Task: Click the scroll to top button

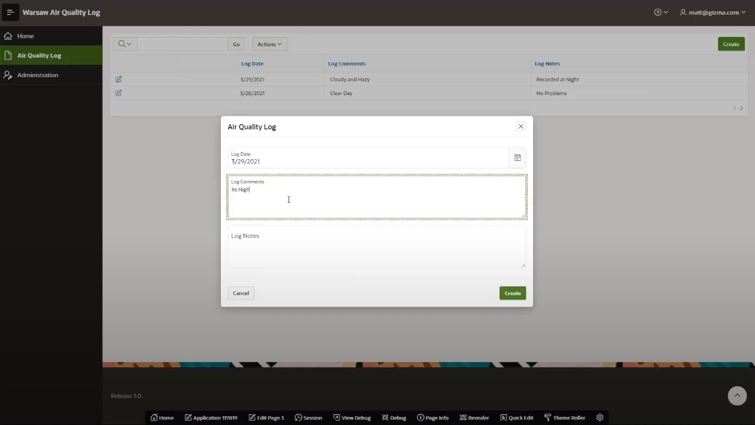Action: point(737,396)
